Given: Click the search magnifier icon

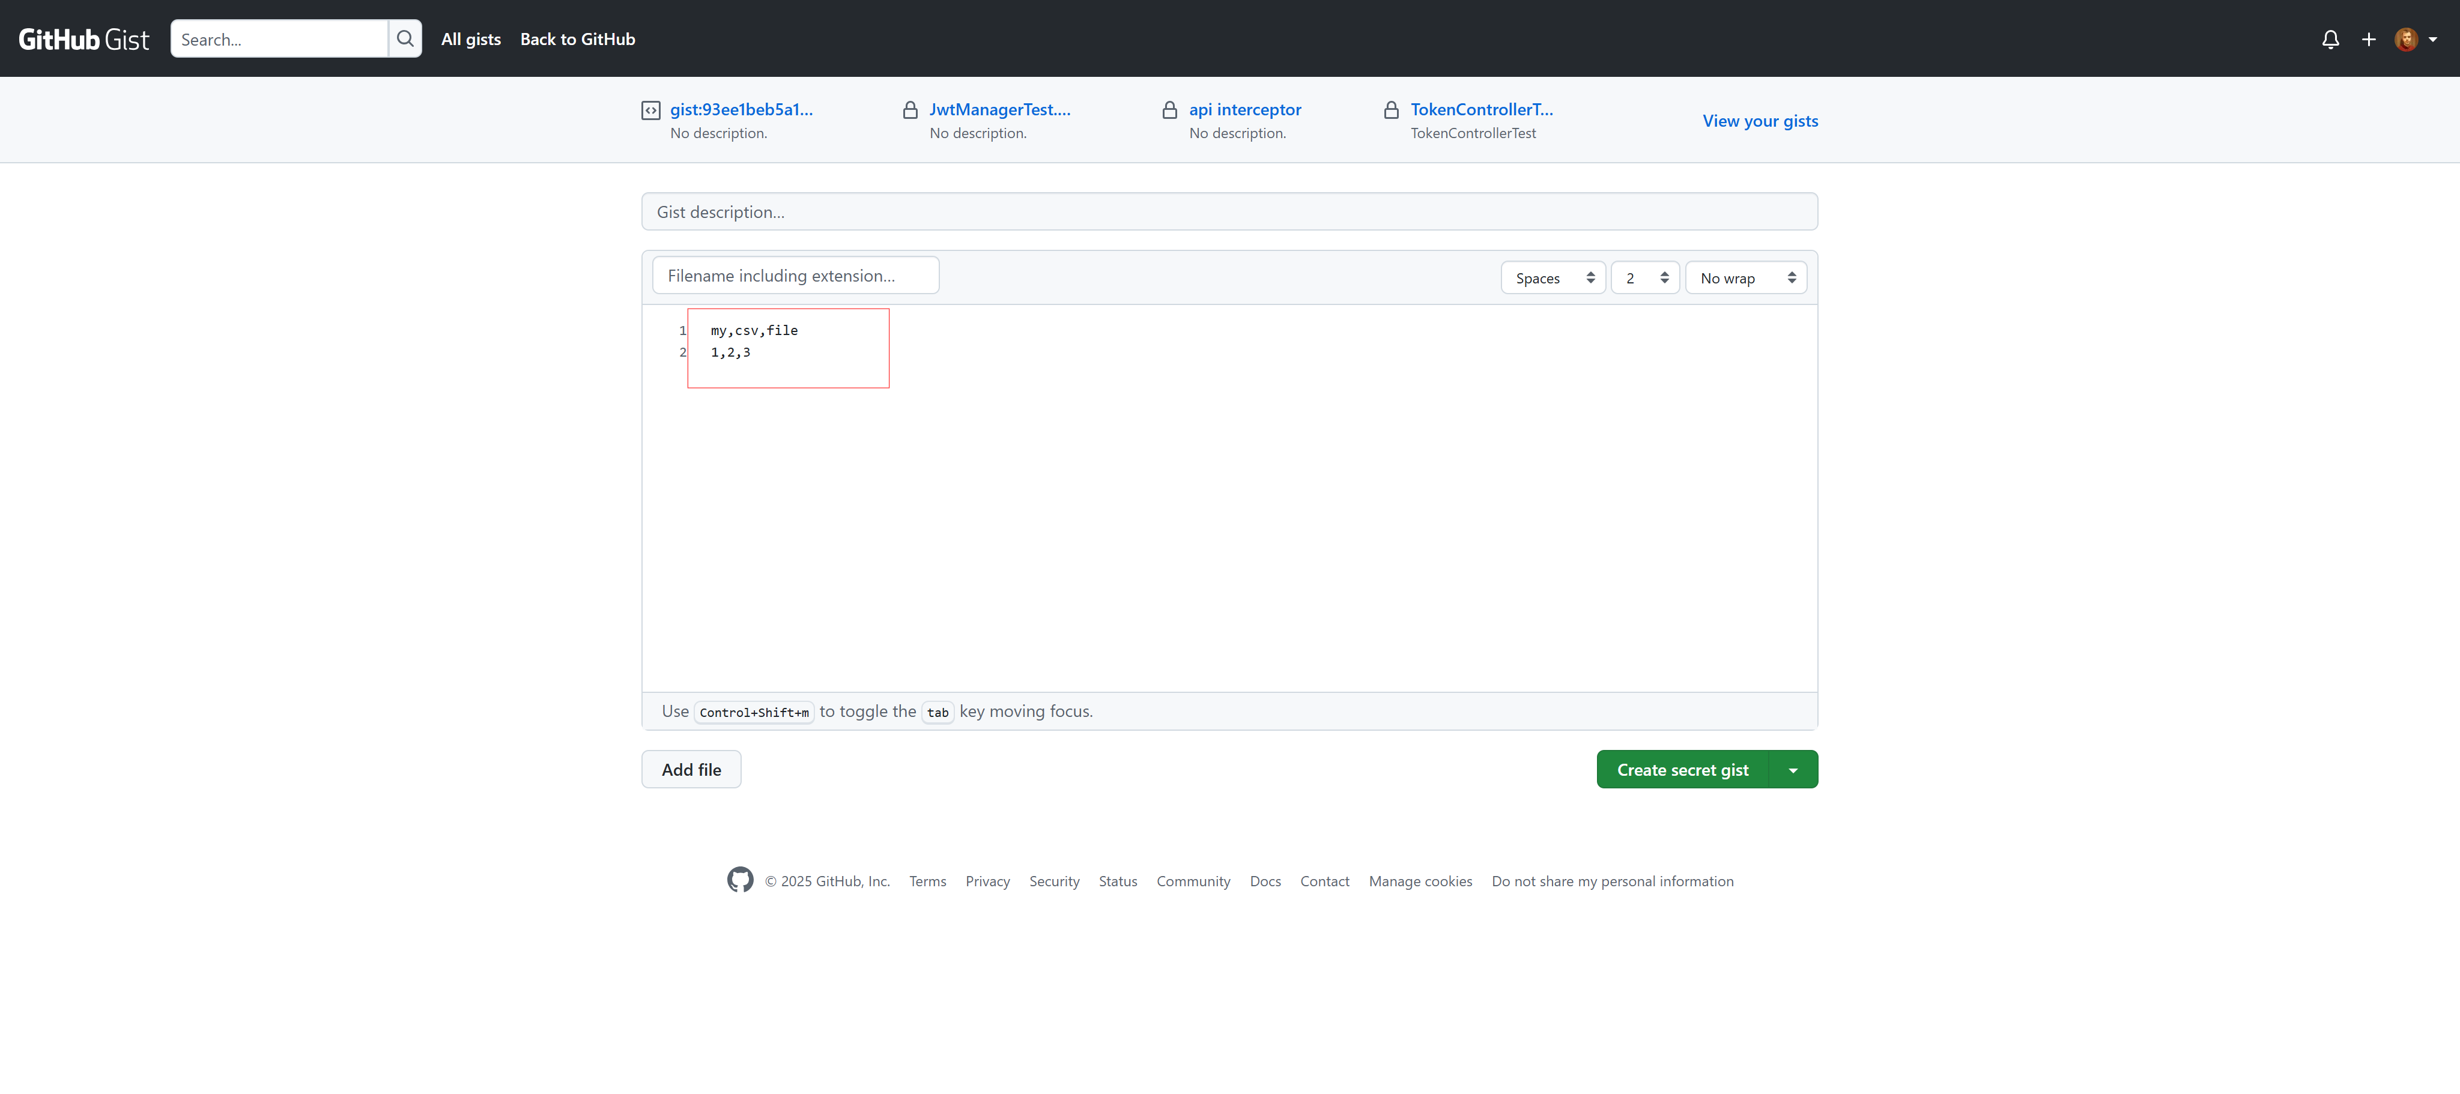Looking at the screenshot, I should click(405, 39).
